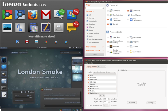This screenshot has height=111, width=168.
Task: Click the yellow speech bubble chat icon
Action: pyautogui.click(x=73, y=27)
